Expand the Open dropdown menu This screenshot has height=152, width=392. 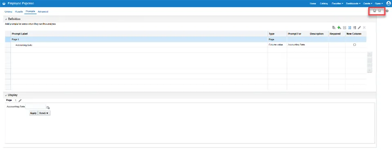pos(379,4)
